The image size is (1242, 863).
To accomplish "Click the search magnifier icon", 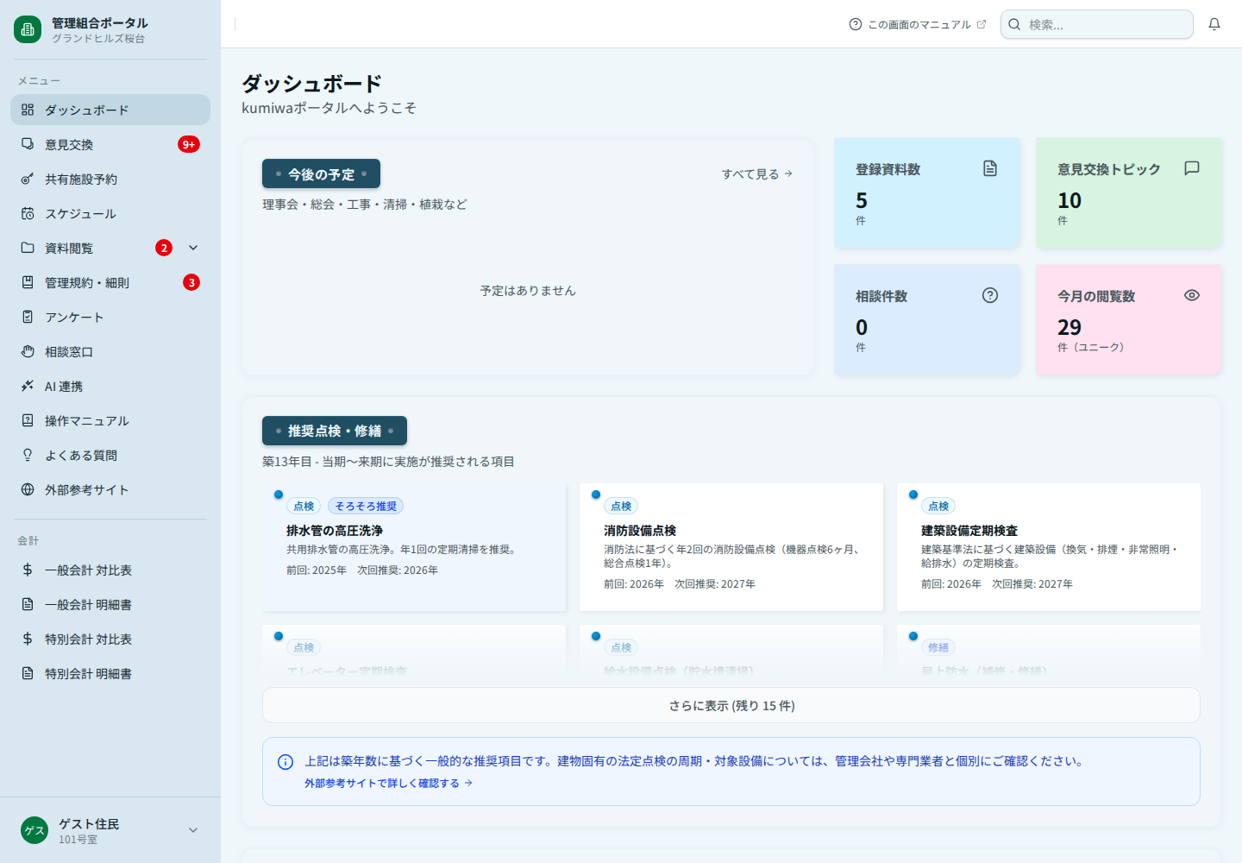I will pyautogui.click(x=1015, y=24).
